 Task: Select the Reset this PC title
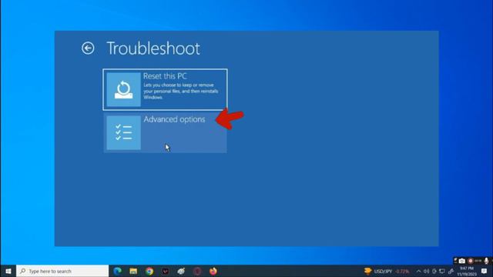[x=165, y=76]
